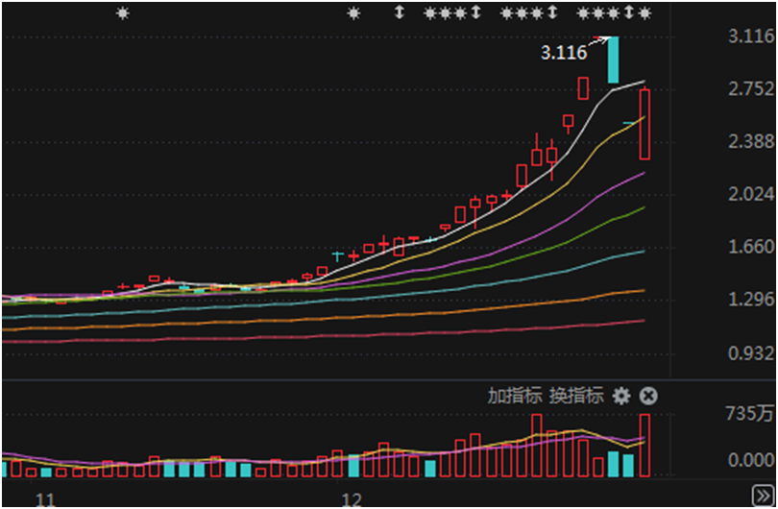The width and height of the screenshot is (778, 509).
Task: Select the rightmost star event marker
Action: pyautogui.click(x=644, y=13)
